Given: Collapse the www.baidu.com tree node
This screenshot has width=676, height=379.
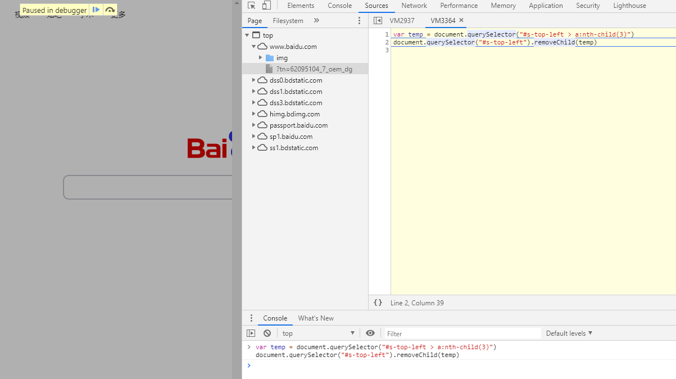Looking at the screenshot, I should click(x=253, y=47).
